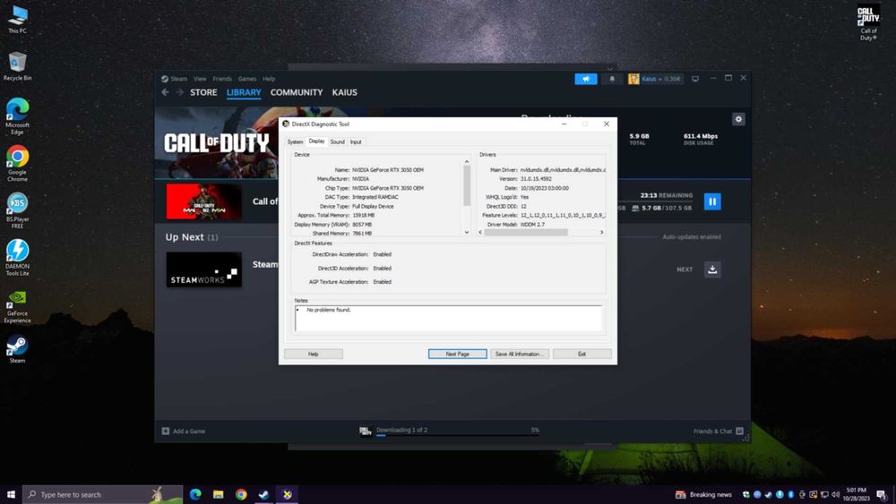The height and width of the screenshot is (504, 896).
Task: Click the Next Page button
Action: click(x=457, y=354)
